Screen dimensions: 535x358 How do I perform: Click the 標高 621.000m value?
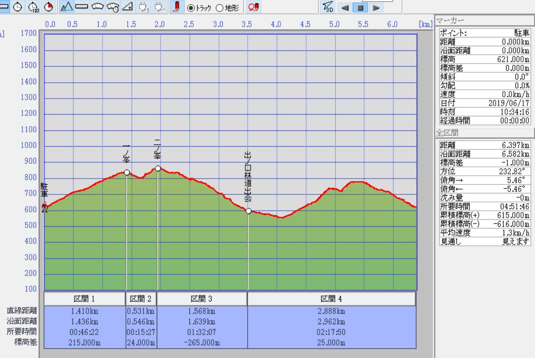point(513,59)
